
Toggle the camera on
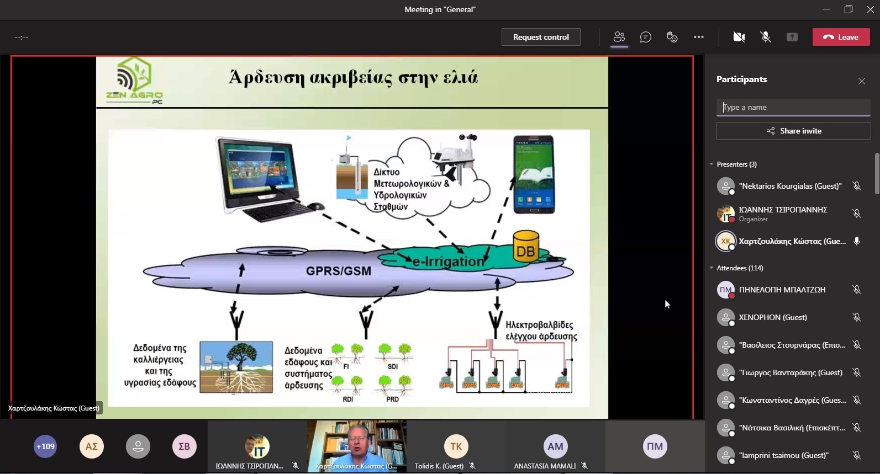point(739,37)
